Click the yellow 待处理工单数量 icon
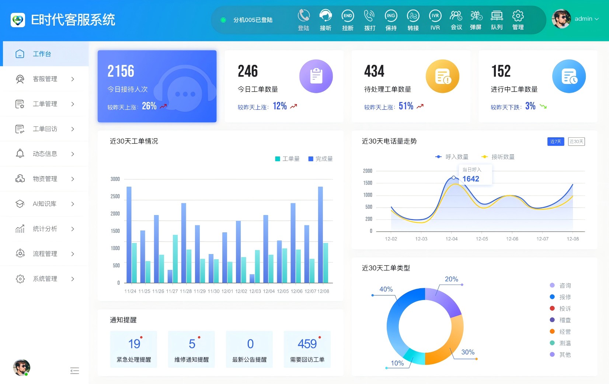The height and width of the screenshot is (384, 609). (x=442, y=76)
